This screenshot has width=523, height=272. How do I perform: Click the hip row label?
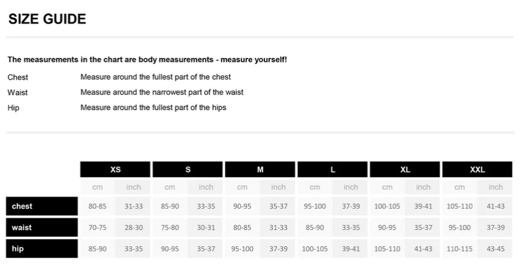(42, 248)
